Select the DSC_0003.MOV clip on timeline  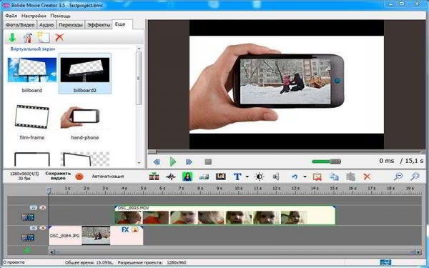(x=225, y=215)
